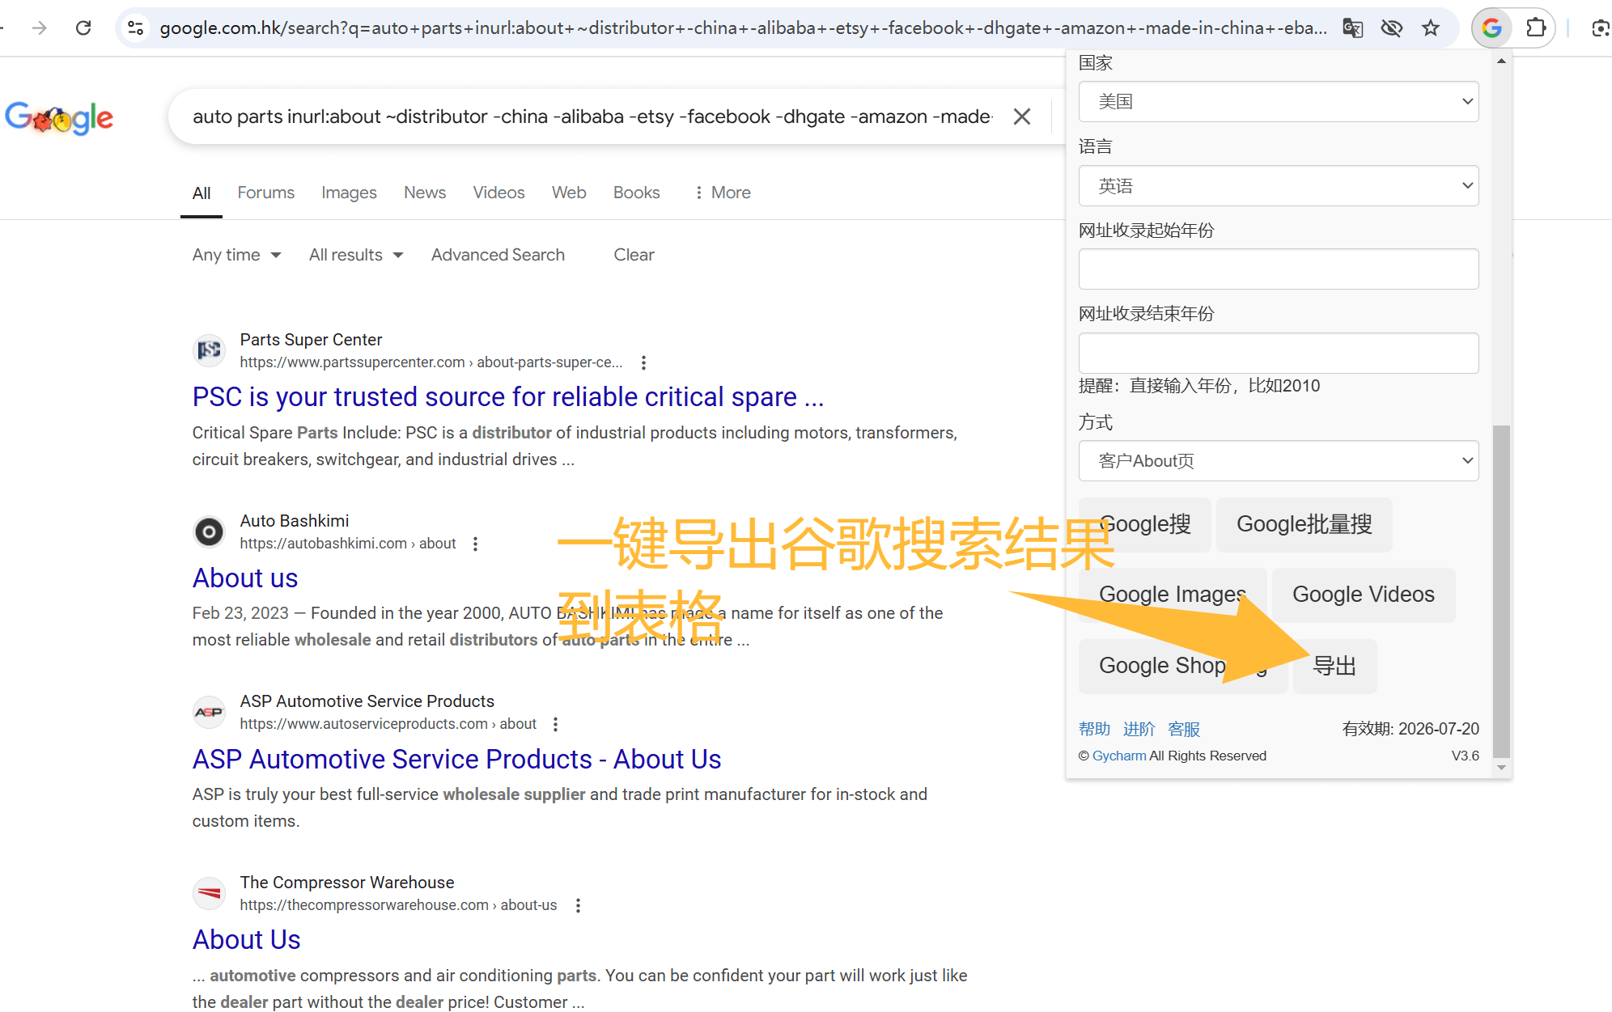Image resolution: width=1612 pixels, height=1012 pixels.
Task: Click ASP Automotive favicon
Action: tap(210, 712)
